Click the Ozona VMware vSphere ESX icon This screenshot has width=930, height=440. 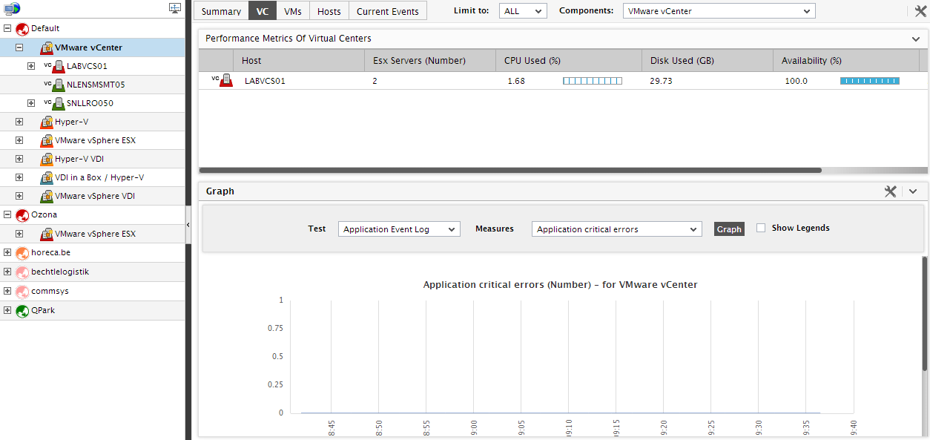(x=46, y=234)
